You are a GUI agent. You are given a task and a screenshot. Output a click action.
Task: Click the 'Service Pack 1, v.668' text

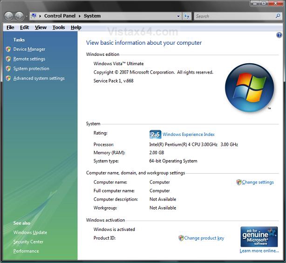point(114,81)
